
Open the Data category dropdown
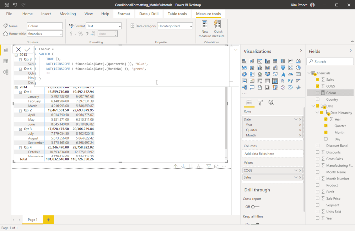(175, 26)
